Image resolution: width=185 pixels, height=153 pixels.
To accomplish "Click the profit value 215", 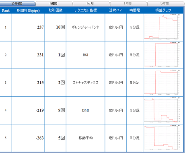I will pos(40,83).
